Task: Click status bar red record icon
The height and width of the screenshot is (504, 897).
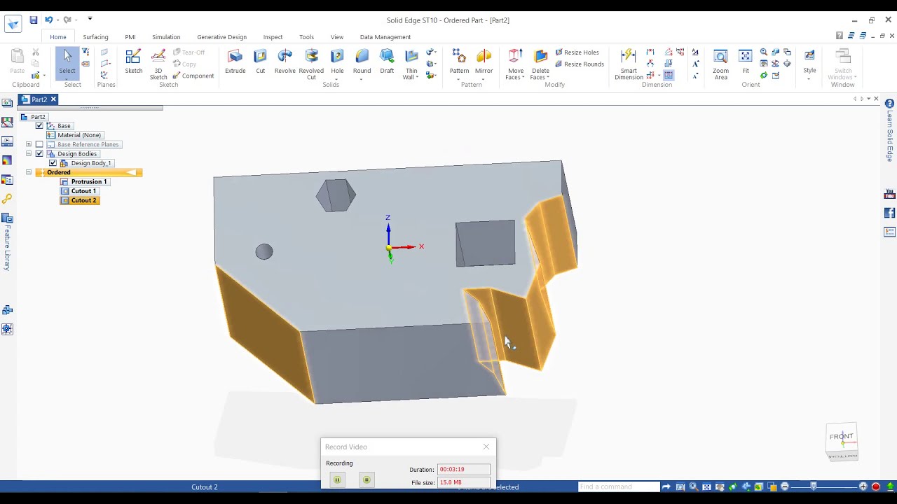Action: pos(876,486)
